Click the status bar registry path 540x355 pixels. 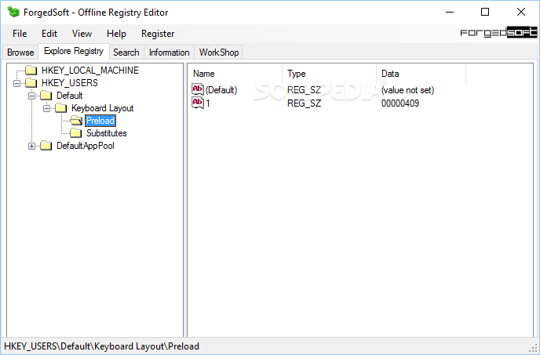coord(101,346)
